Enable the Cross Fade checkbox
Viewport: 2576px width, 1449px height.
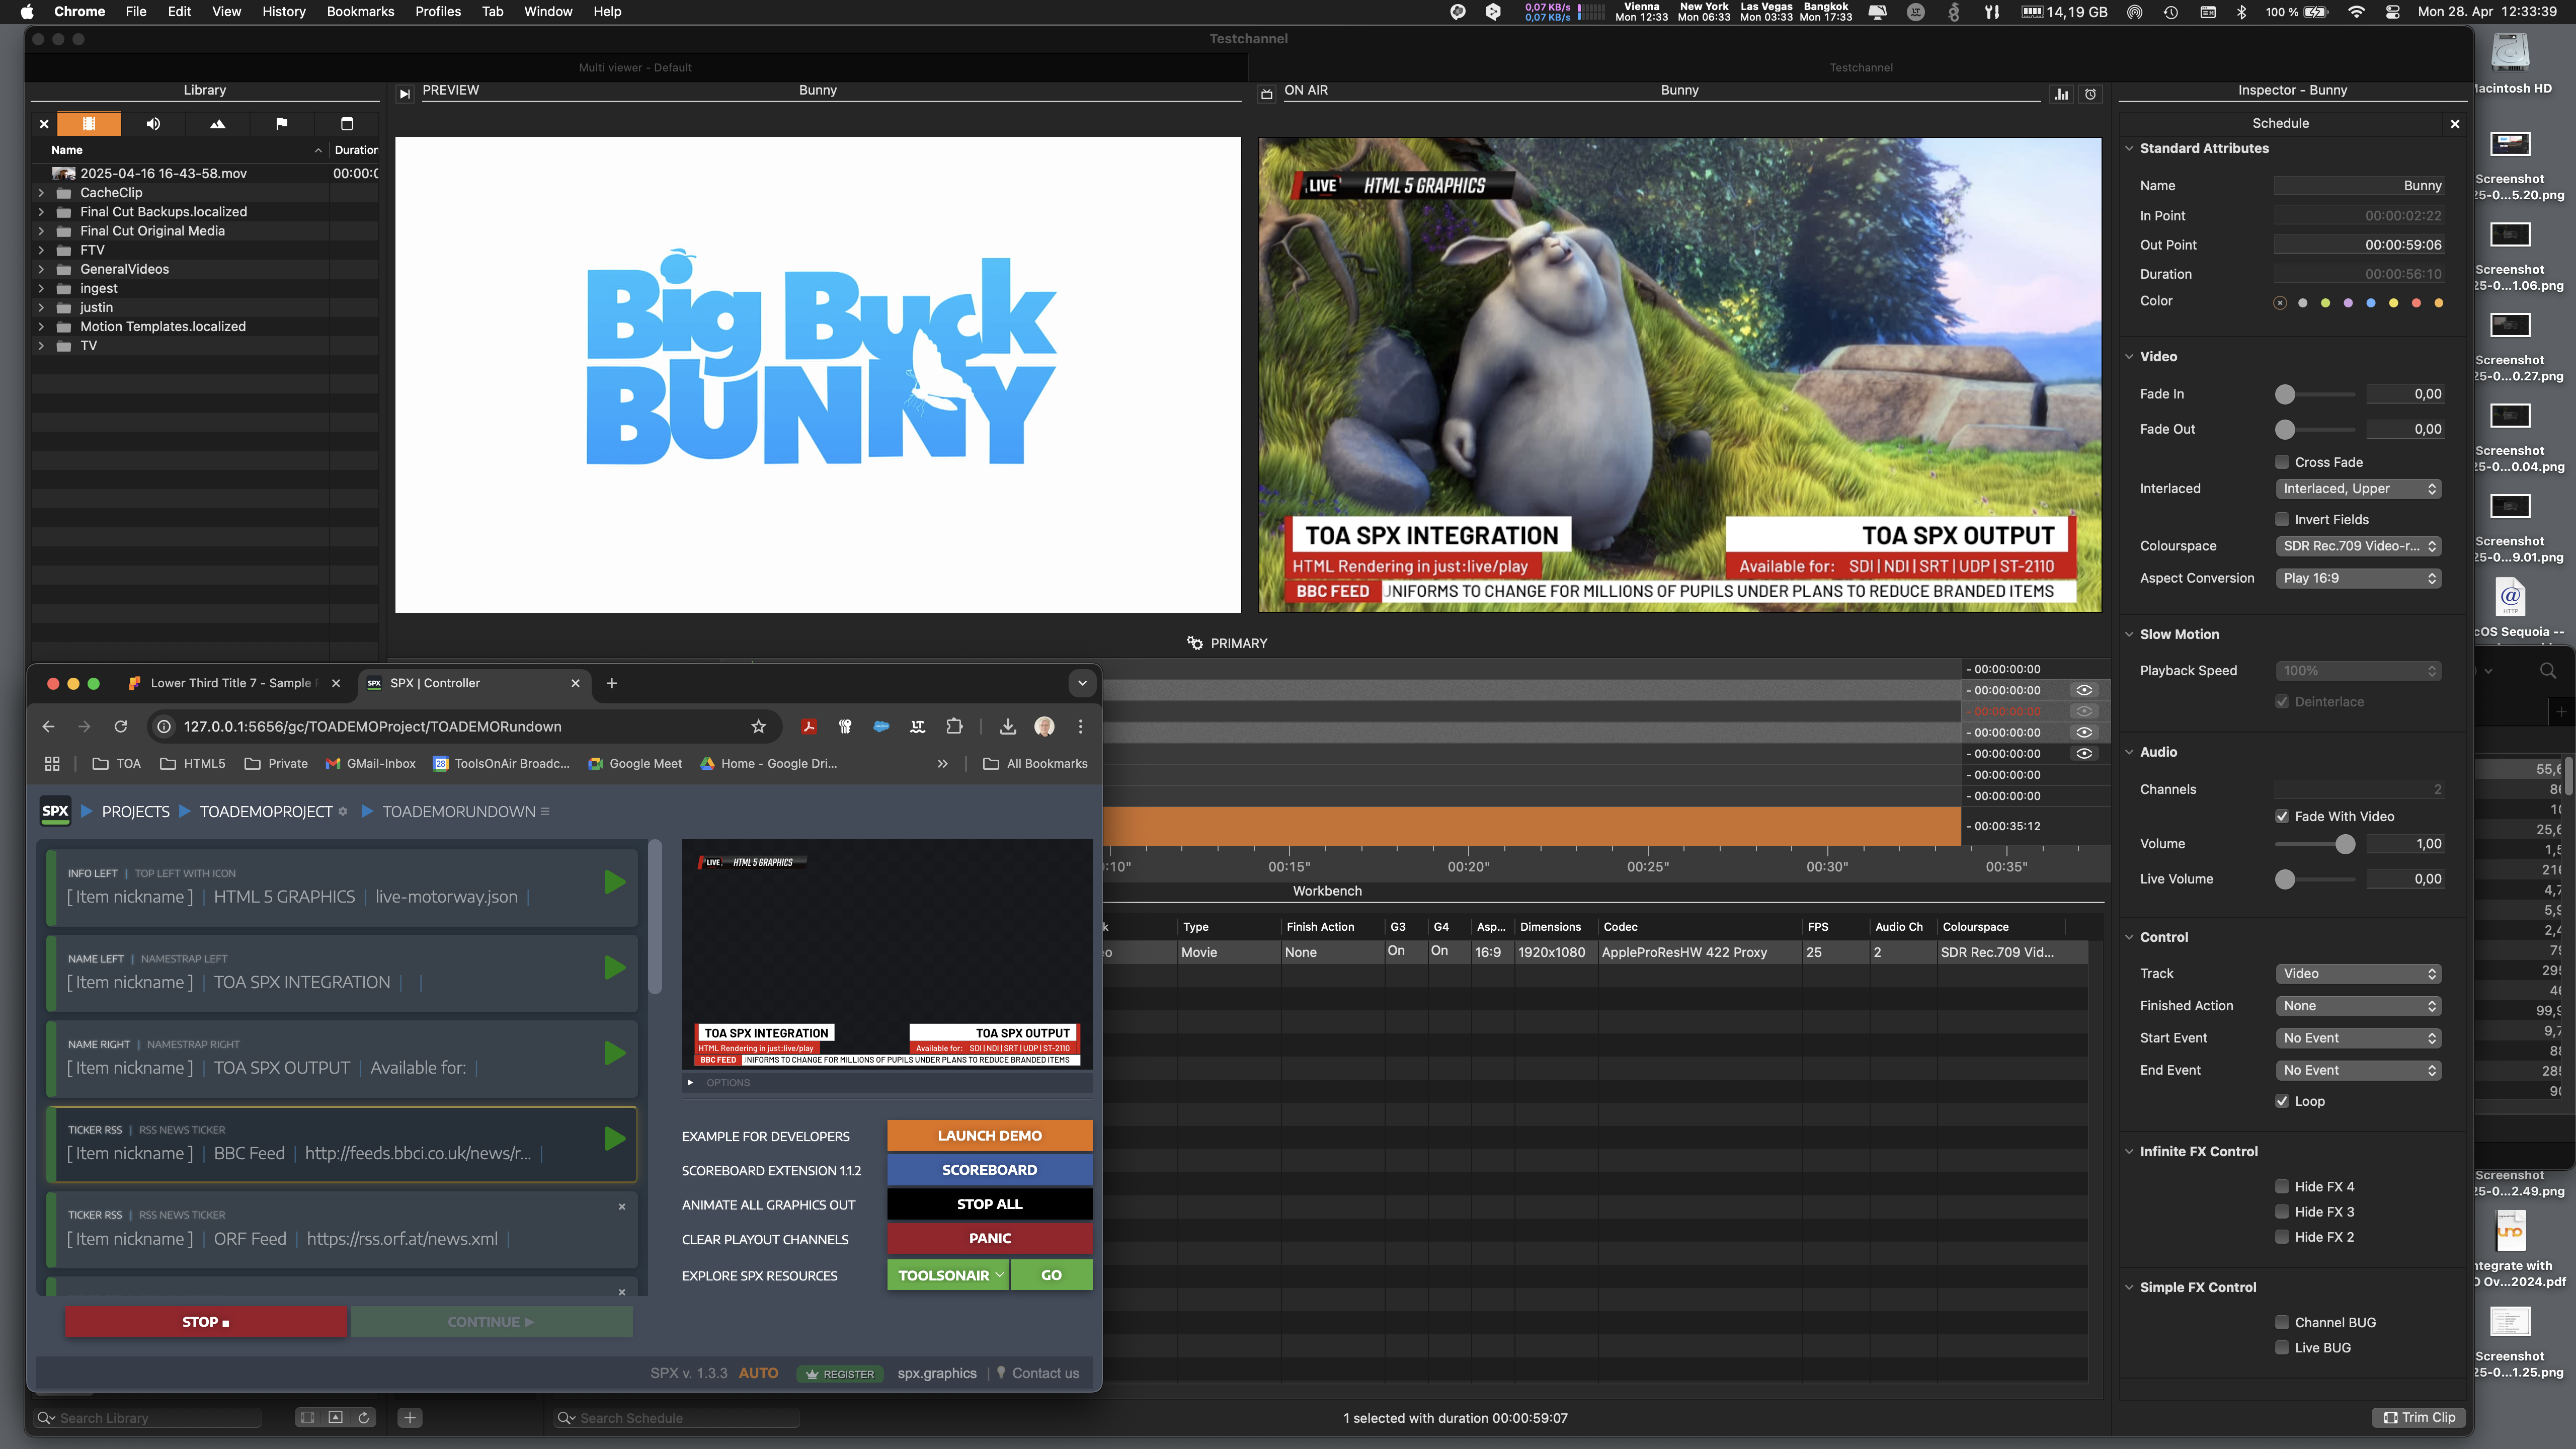(2282, 462)
